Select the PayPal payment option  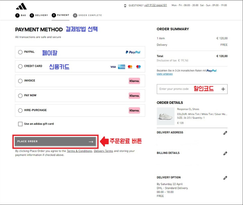(x=20, y=52)
